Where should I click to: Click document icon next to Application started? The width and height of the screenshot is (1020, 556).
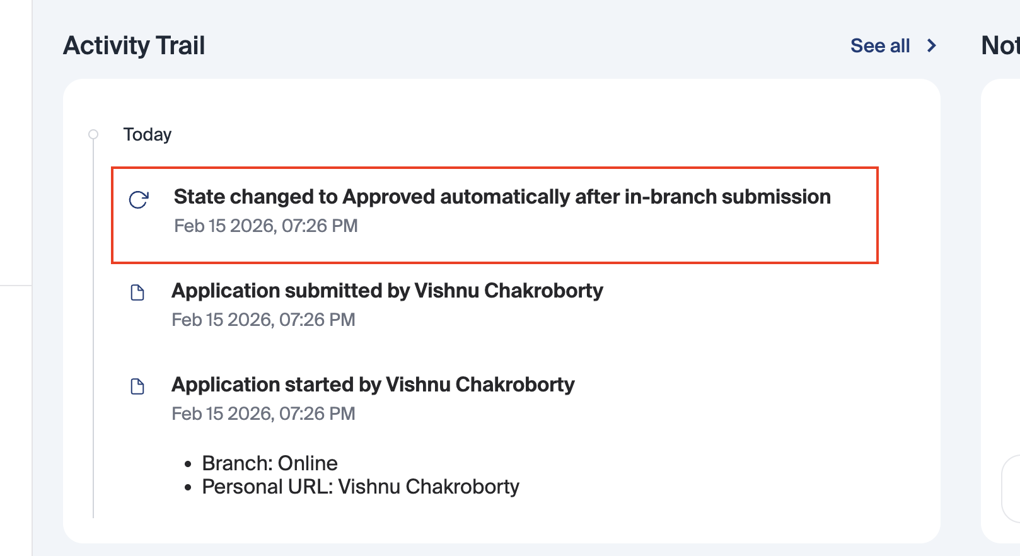(x=137, y=386)
